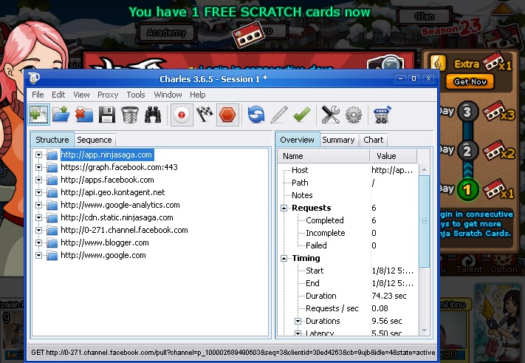
Task: Click the folder icon beside apps.facebook.com
Action: coord(52,180)
